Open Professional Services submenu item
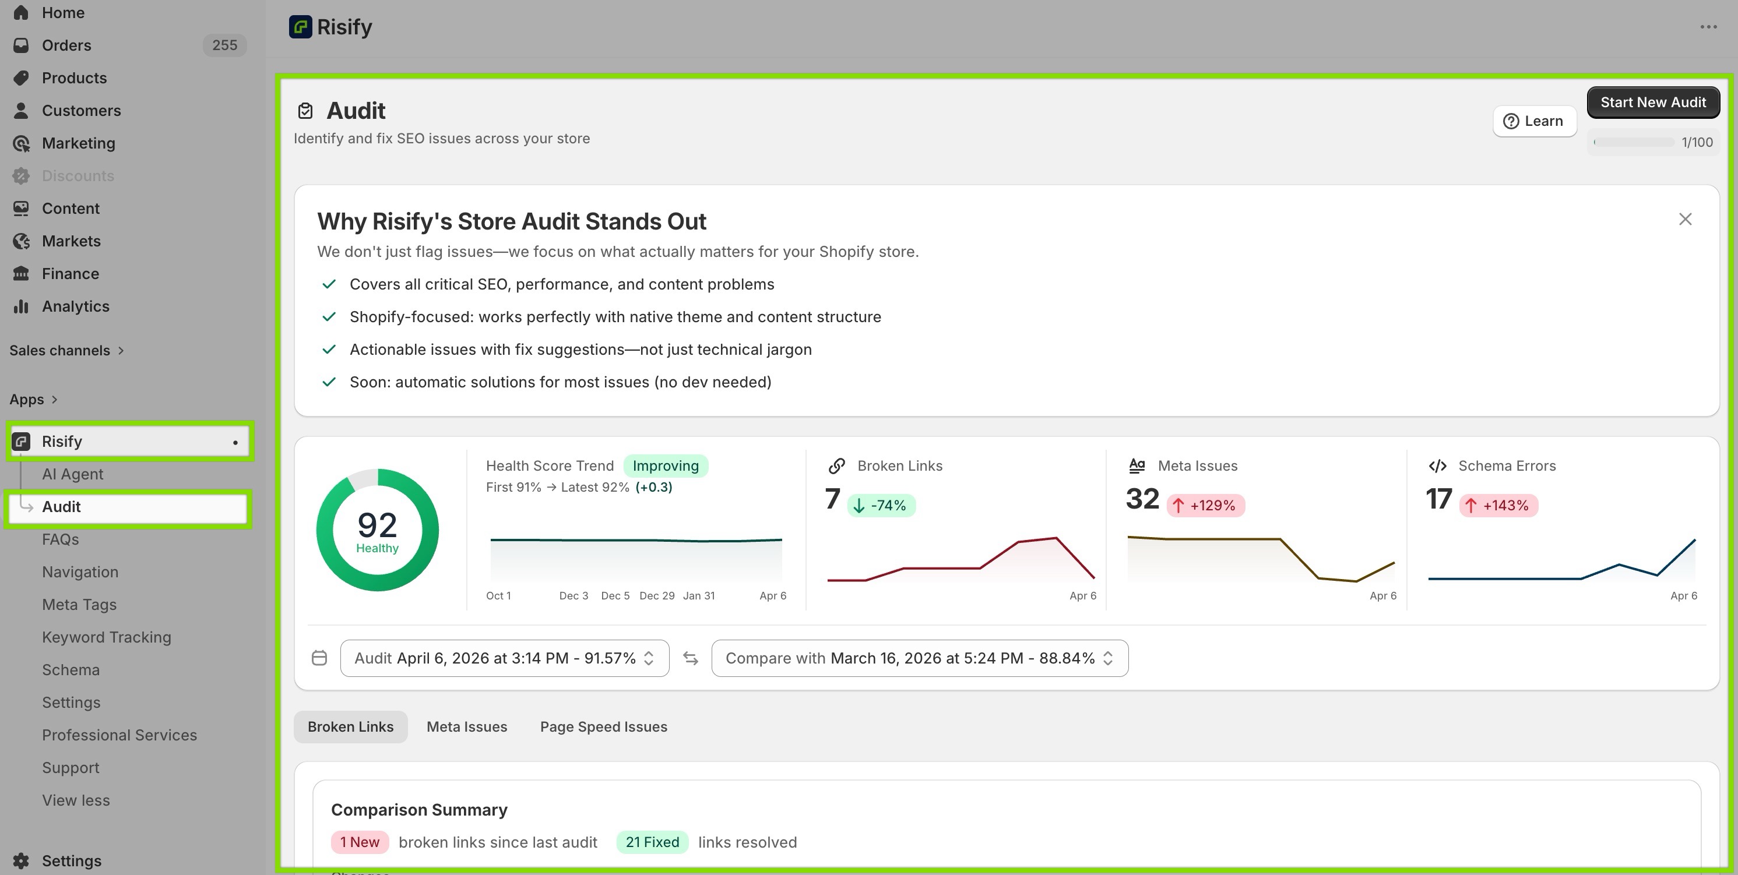Screen dimensions: 1738x875 click(119, 735)
